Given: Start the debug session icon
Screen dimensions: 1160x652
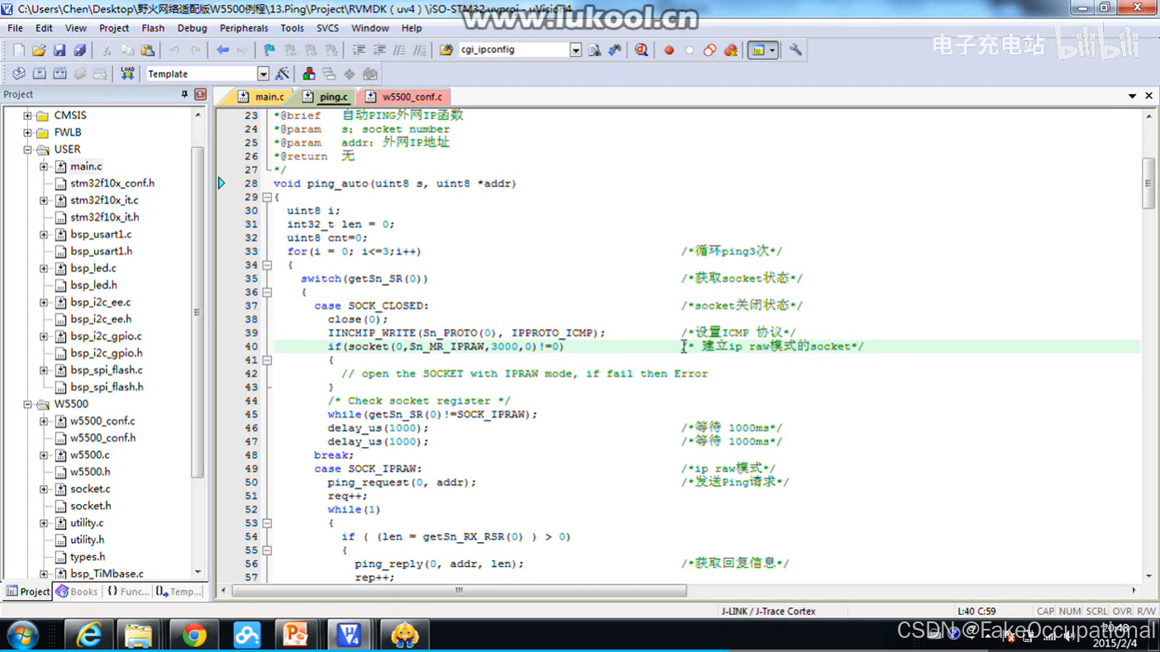Looking at the screenshot, I should pyautogui.click(x=642, y=50).
